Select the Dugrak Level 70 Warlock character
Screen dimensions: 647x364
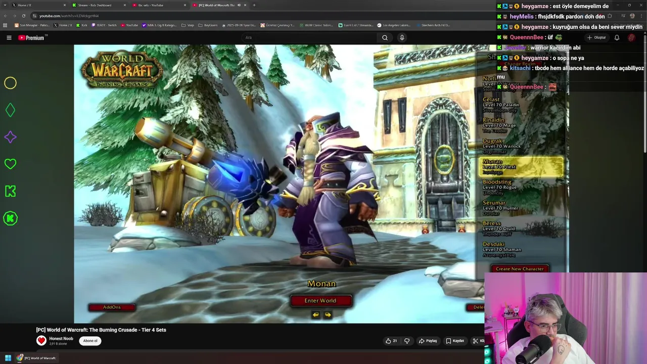click(x=521, y=146)
